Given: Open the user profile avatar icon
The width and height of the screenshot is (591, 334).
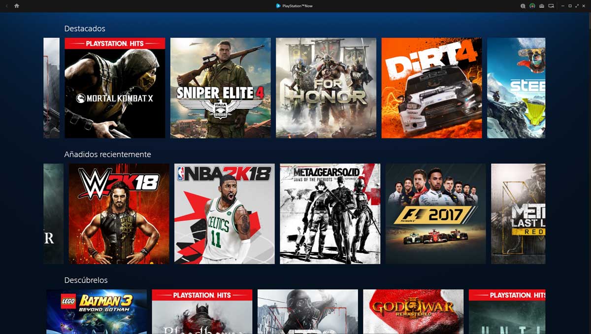Looking at the screenshot, I should pos(532,6).
